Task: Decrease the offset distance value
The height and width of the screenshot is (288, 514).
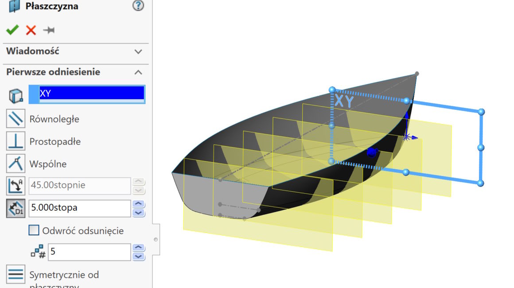Action: point(139,213)
